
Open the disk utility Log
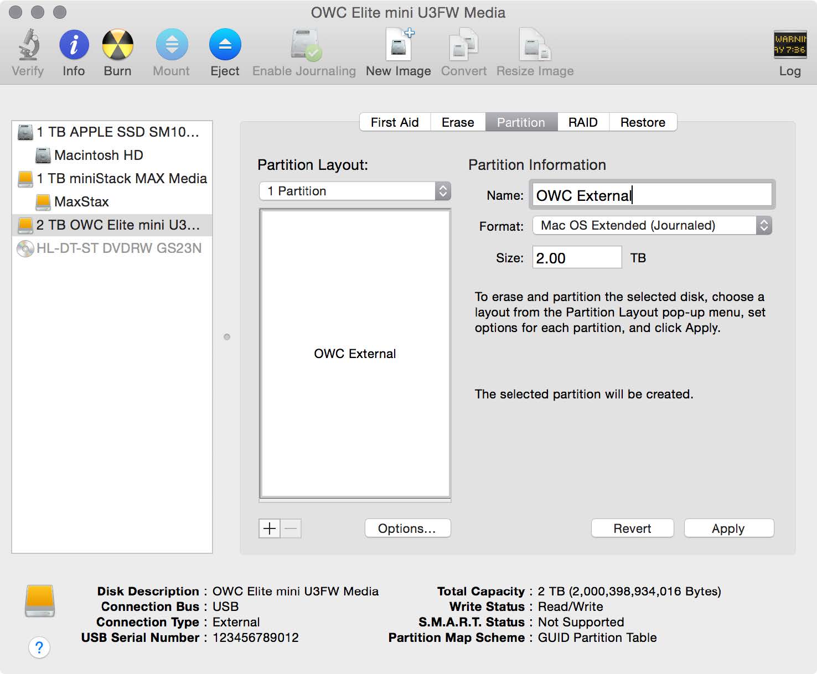pos(789,50)
